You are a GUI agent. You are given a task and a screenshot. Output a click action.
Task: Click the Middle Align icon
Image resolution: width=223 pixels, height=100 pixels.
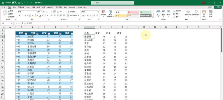(55, 12)
